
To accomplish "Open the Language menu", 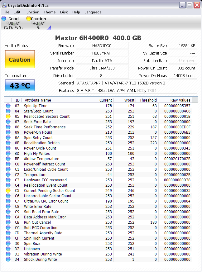I will (x=93, y=12).
